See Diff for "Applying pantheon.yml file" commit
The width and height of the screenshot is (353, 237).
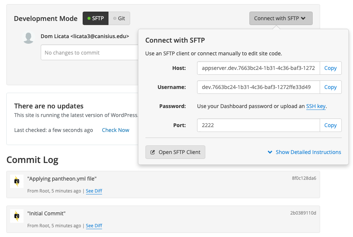click(94, 191)
